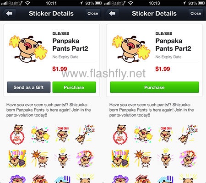Select the HELLO sticker on left screen
The height and width of the screenshot is (183, 206).
[17, 159]
